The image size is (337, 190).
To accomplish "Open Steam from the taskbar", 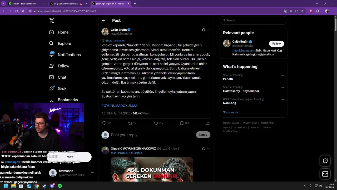I will point(44,186).
